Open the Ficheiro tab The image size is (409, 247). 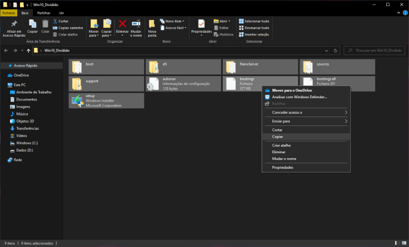tap(8, 12)
